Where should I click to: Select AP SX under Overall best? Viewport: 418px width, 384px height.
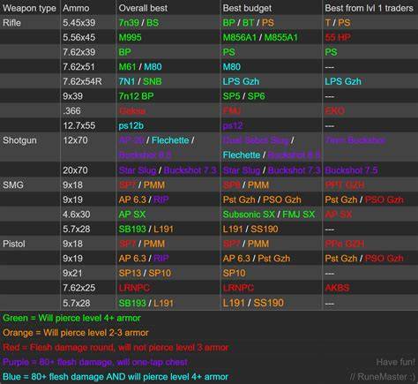tap(132, 215)
